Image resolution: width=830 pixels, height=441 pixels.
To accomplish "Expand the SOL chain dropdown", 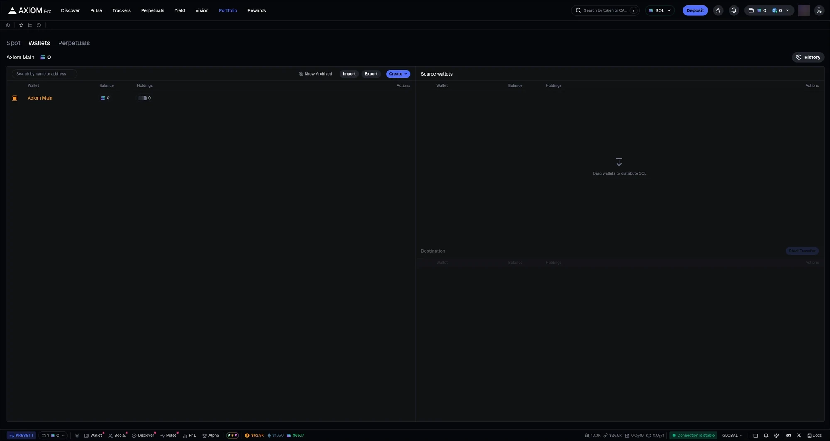I will point(660,10).
